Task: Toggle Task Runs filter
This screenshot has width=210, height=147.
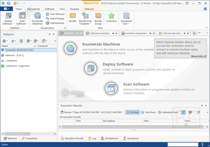Action: tap(148, 112)
